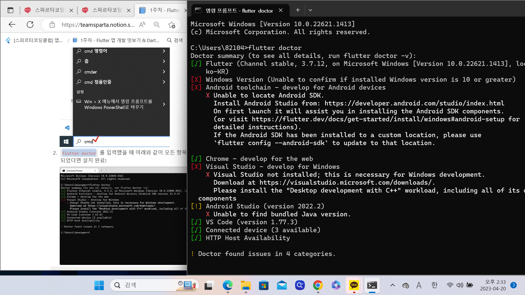
Task: Open the browser zoom magnifier icon
Action: click(x=157, y=25)
